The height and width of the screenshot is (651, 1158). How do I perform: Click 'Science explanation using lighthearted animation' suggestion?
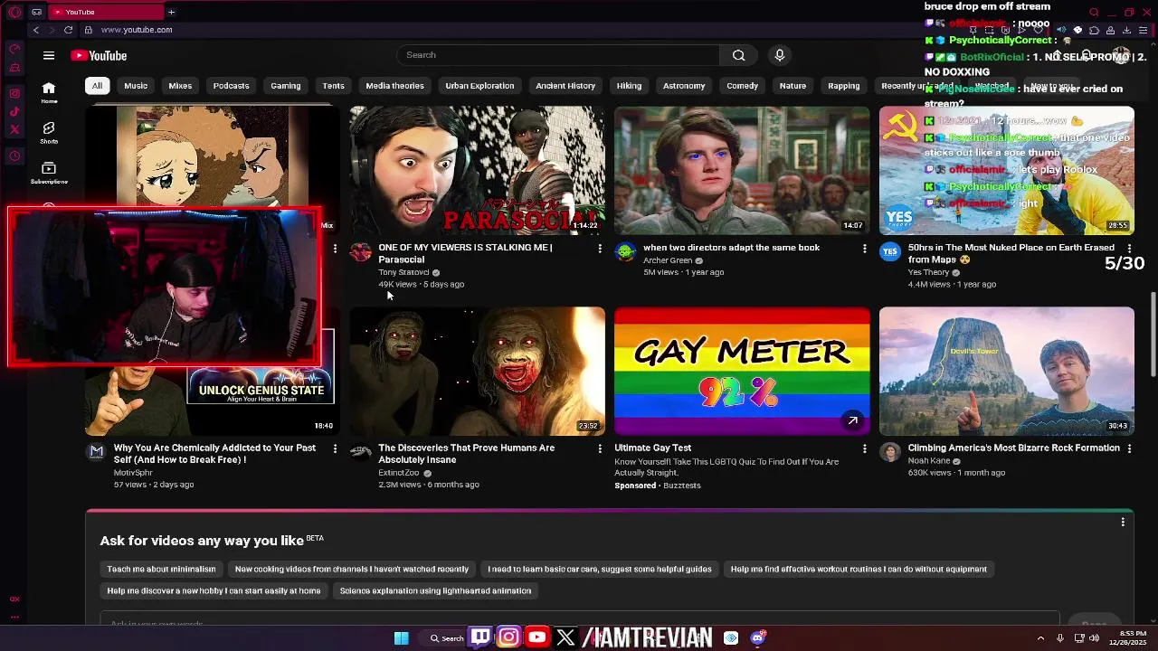(x=435, y=591)
